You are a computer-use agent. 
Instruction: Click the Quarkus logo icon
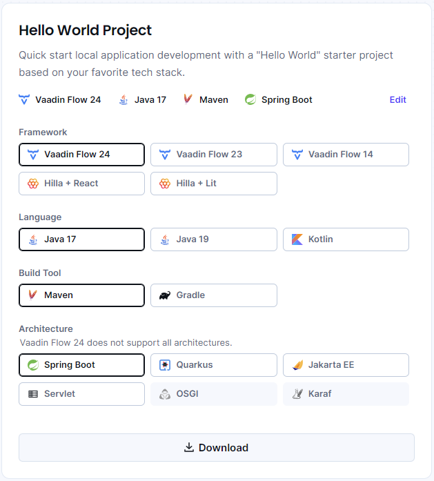click(164, 365)
